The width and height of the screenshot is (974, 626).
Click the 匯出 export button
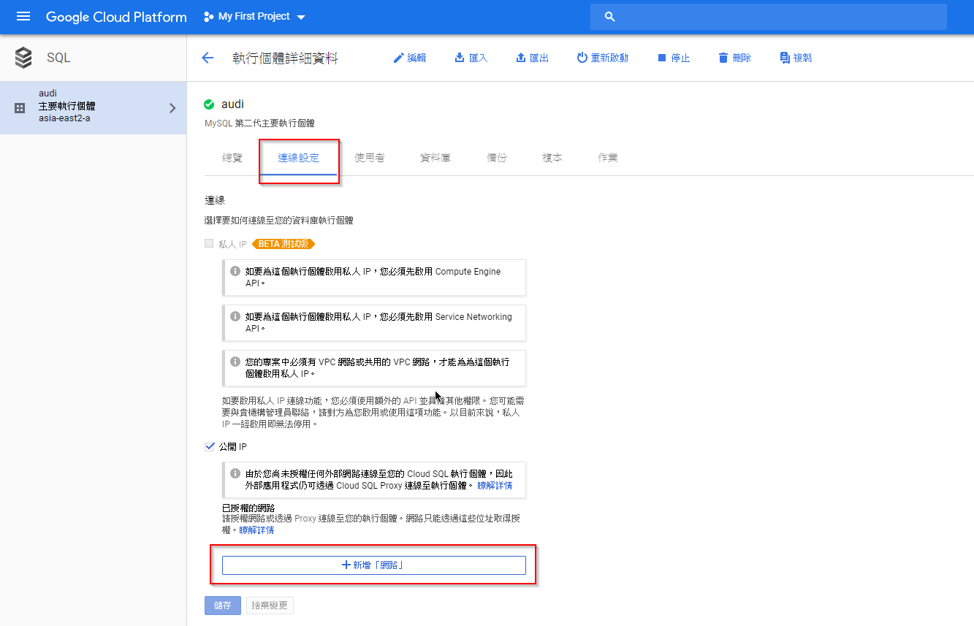(532, 58)
